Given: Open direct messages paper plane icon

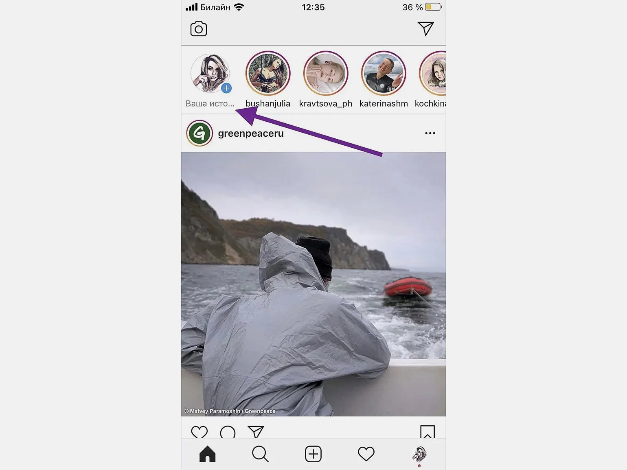Looking at the screenshot, I should [425, 28].
